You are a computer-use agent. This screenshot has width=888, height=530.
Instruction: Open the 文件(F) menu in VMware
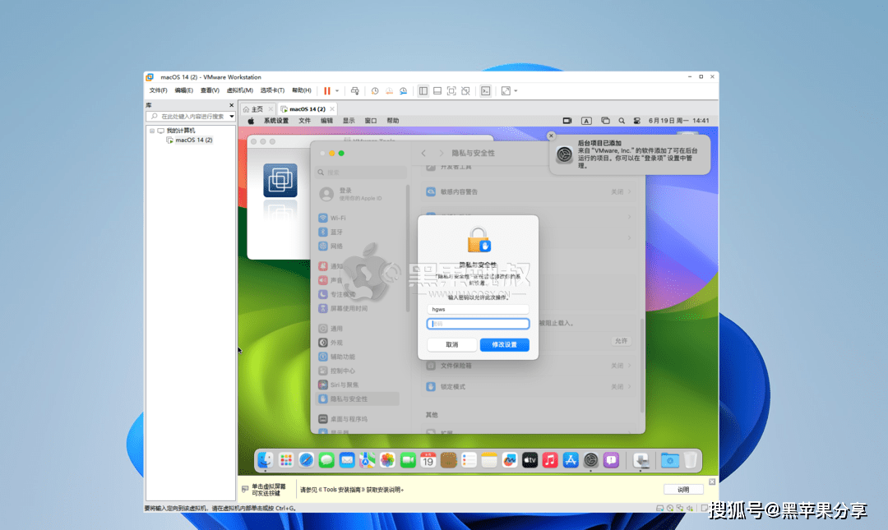158,90
